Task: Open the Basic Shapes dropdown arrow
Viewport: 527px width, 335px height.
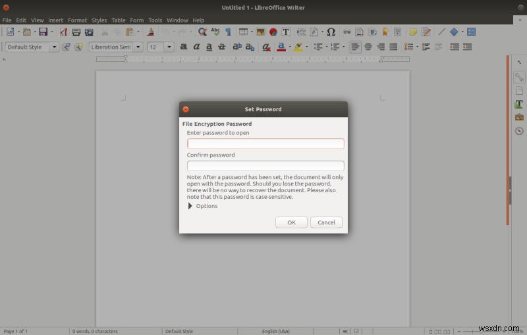Action: (x=462, y=32)
